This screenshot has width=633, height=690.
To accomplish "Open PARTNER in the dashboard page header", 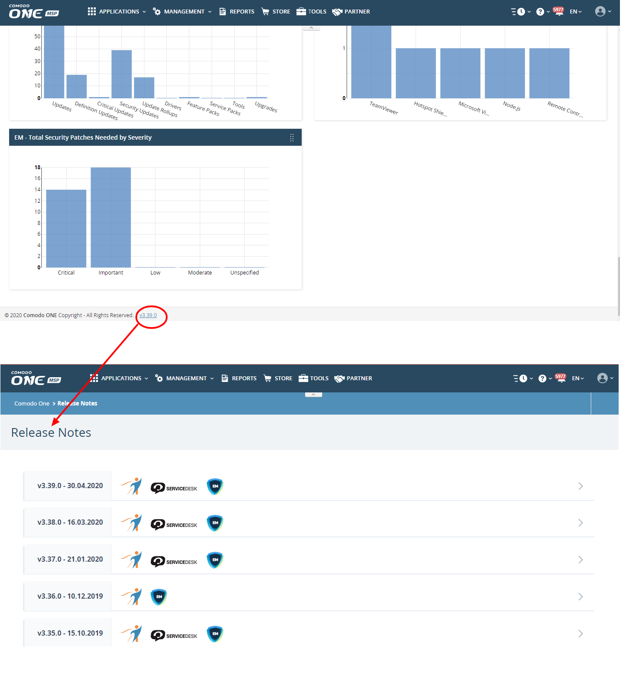I will click(x=351, y=12).
